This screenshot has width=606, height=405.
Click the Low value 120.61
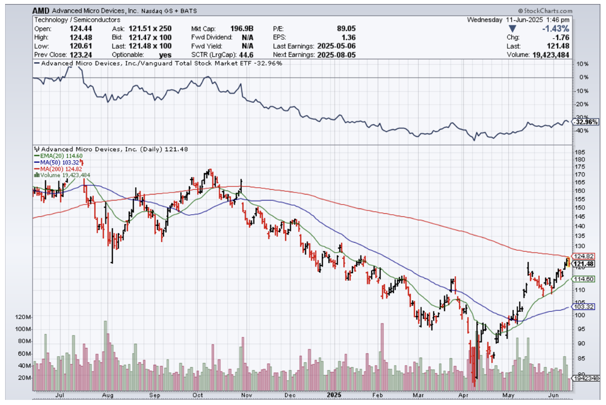81,46
